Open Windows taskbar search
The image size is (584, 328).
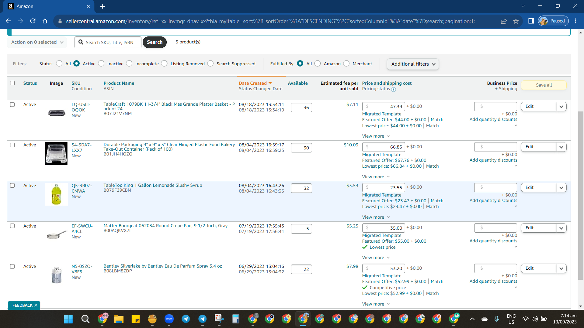point(85,319)
